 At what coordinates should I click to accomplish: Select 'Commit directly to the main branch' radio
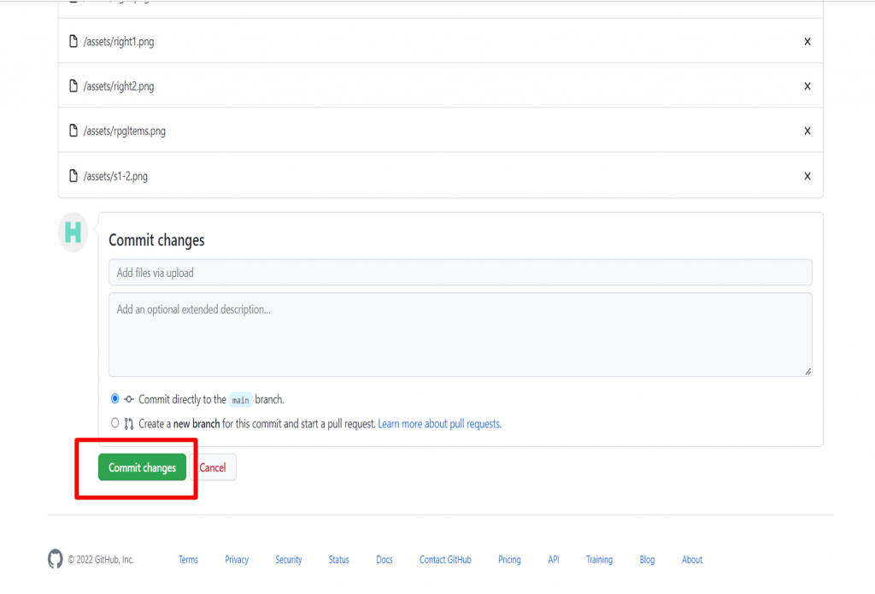115,398
